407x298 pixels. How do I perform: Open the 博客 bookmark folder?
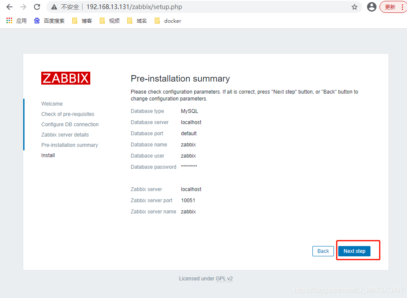tap(82, 21)
